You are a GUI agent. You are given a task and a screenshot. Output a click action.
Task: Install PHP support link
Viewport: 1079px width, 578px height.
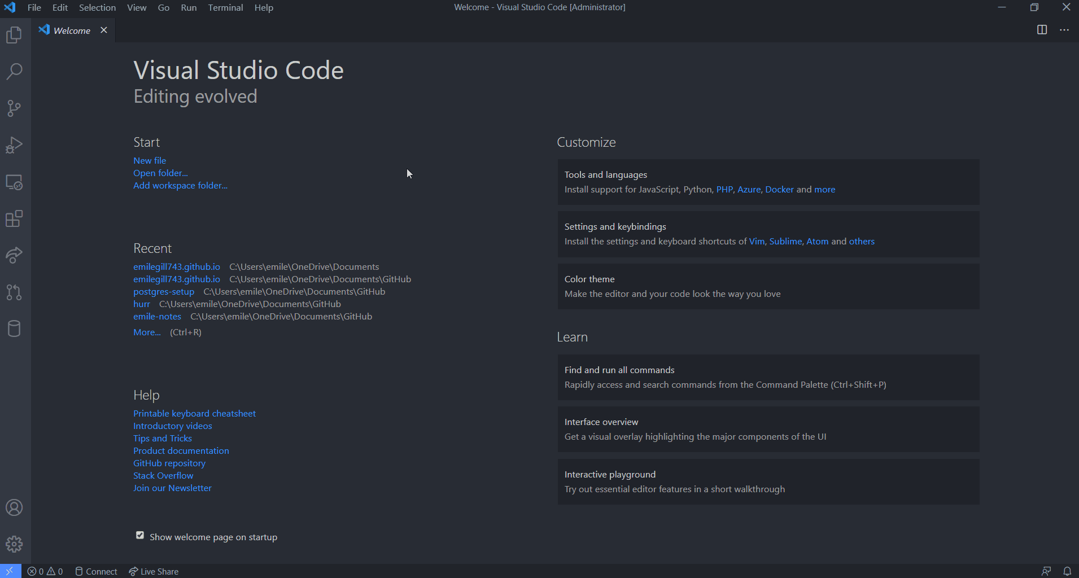tap(724, 190)
